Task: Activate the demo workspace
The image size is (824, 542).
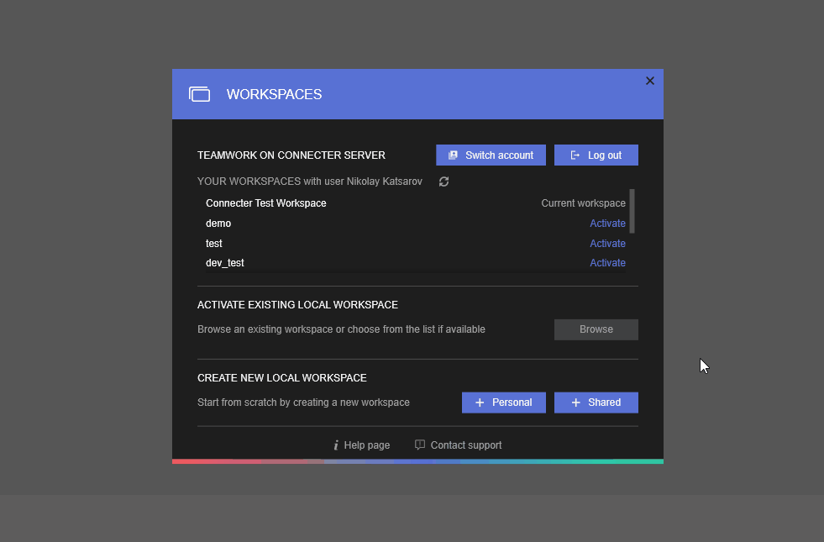Action: [x=607, y=223]
